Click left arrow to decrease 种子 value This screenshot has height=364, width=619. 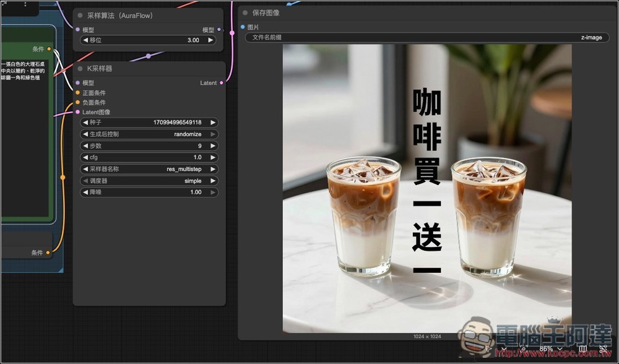click(85, 123)
